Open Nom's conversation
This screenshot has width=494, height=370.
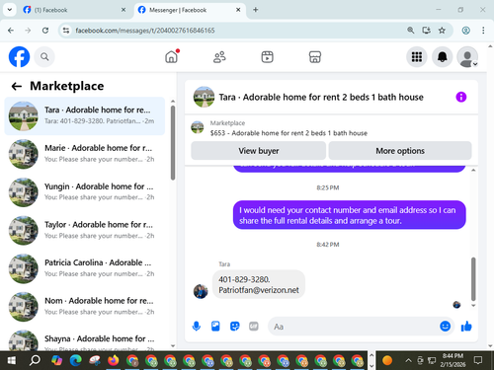[x=85, y=307]
